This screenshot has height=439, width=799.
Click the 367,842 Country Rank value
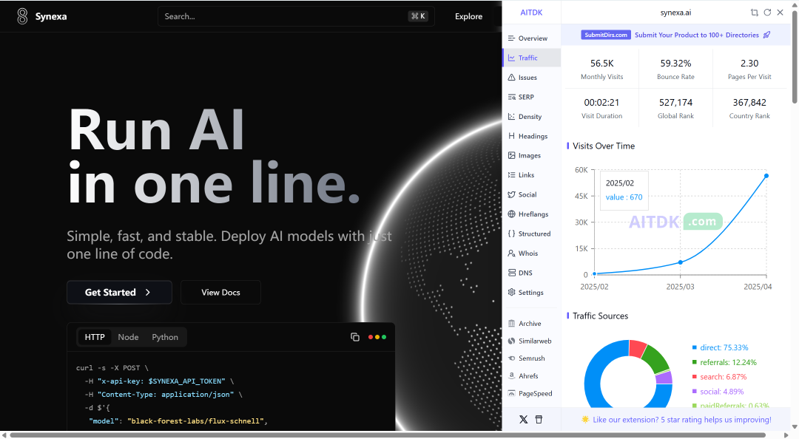[x=749, y=103]
